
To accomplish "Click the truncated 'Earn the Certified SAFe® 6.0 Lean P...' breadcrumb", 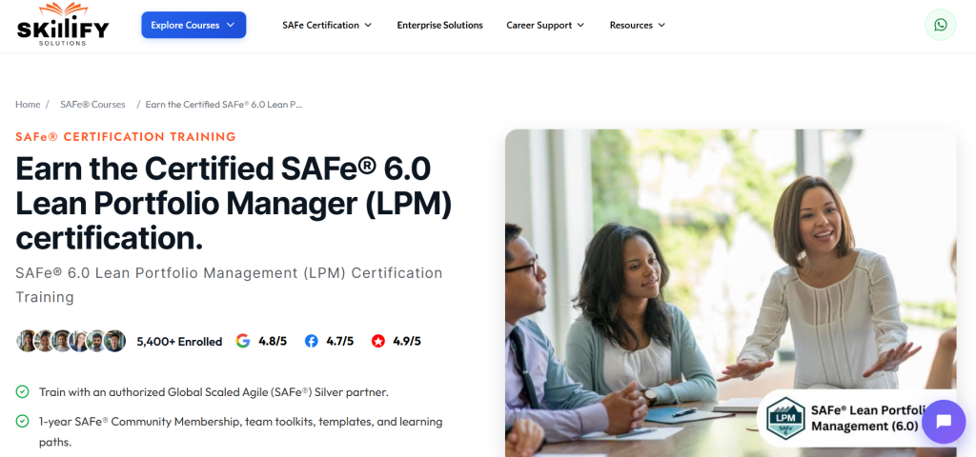I will (224, 105).
